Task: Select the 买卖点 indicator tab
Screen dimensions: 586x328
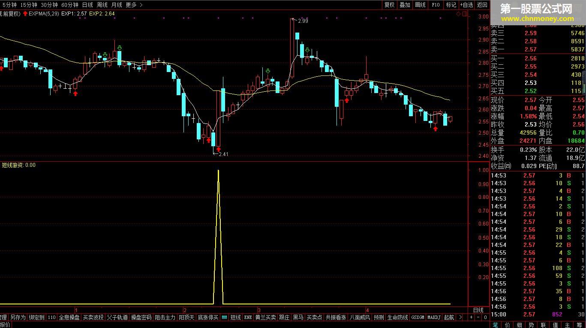Action: coord(315,318)
